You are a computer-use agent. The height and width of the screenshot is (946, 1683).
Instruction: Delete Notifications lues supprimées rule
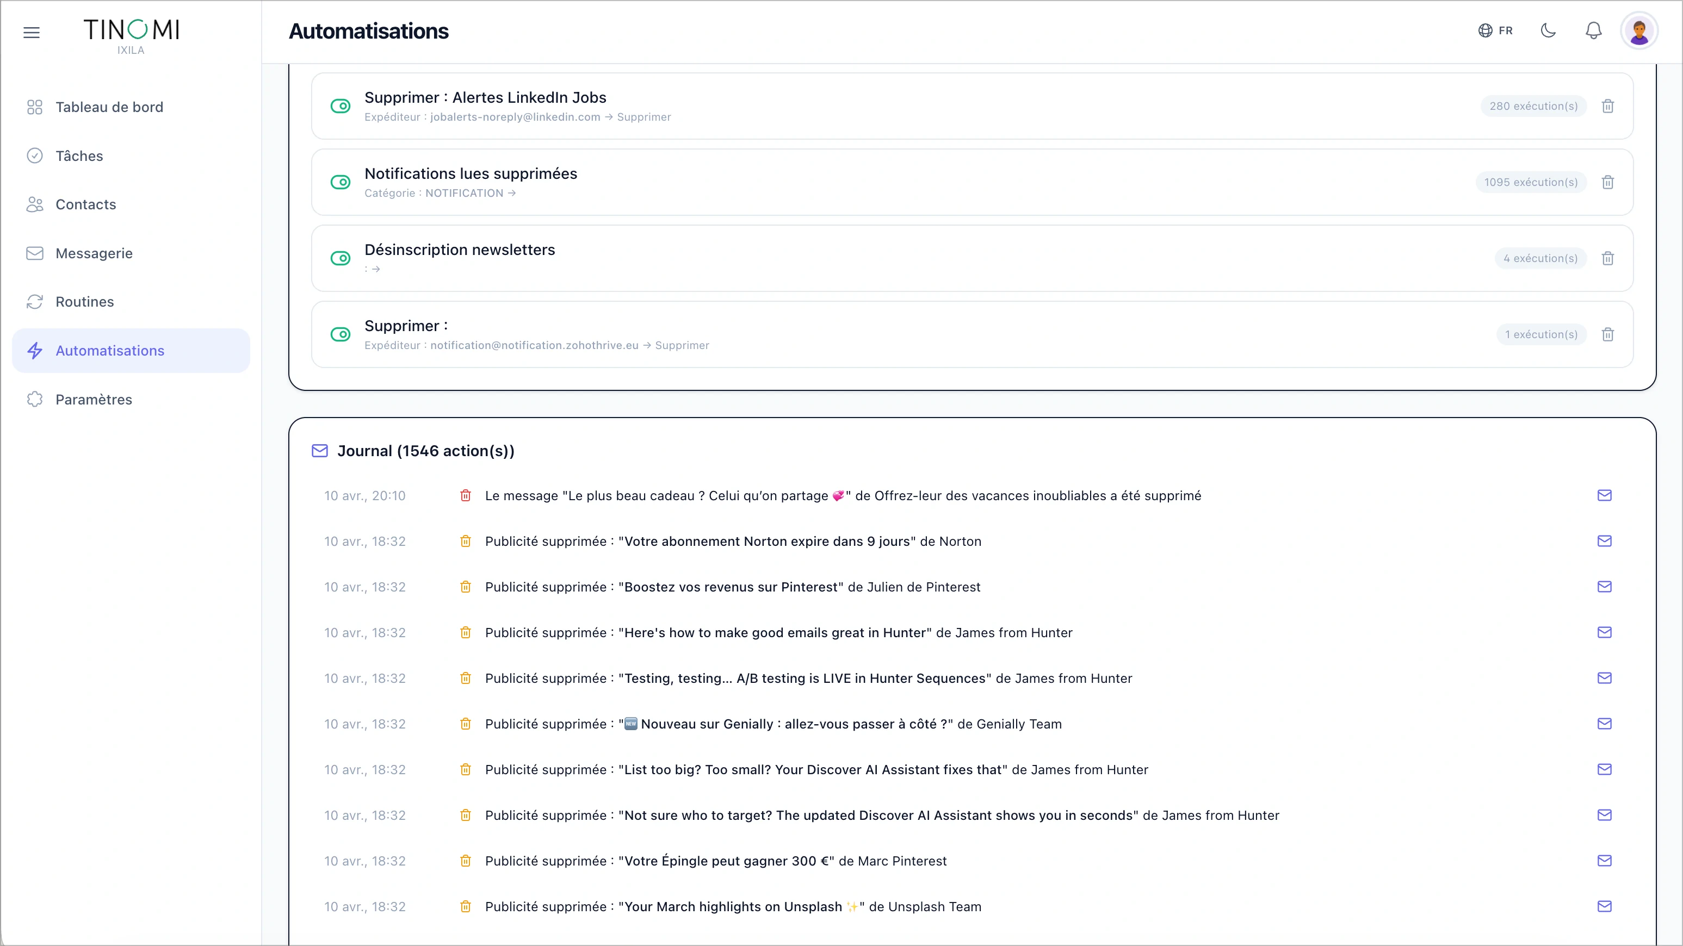coord(1608,182)
